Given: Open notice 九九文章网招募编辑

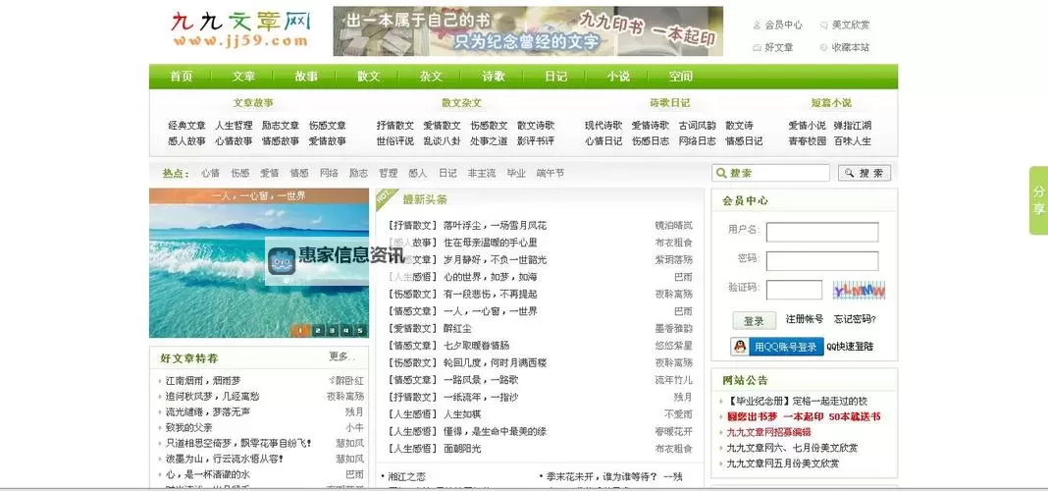Looking at the screenshot, I should 768,432.
